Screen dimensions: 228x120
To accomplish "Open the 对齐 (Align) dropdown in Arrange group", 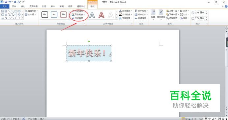I will pyautogui.click(x=185, y=11).
